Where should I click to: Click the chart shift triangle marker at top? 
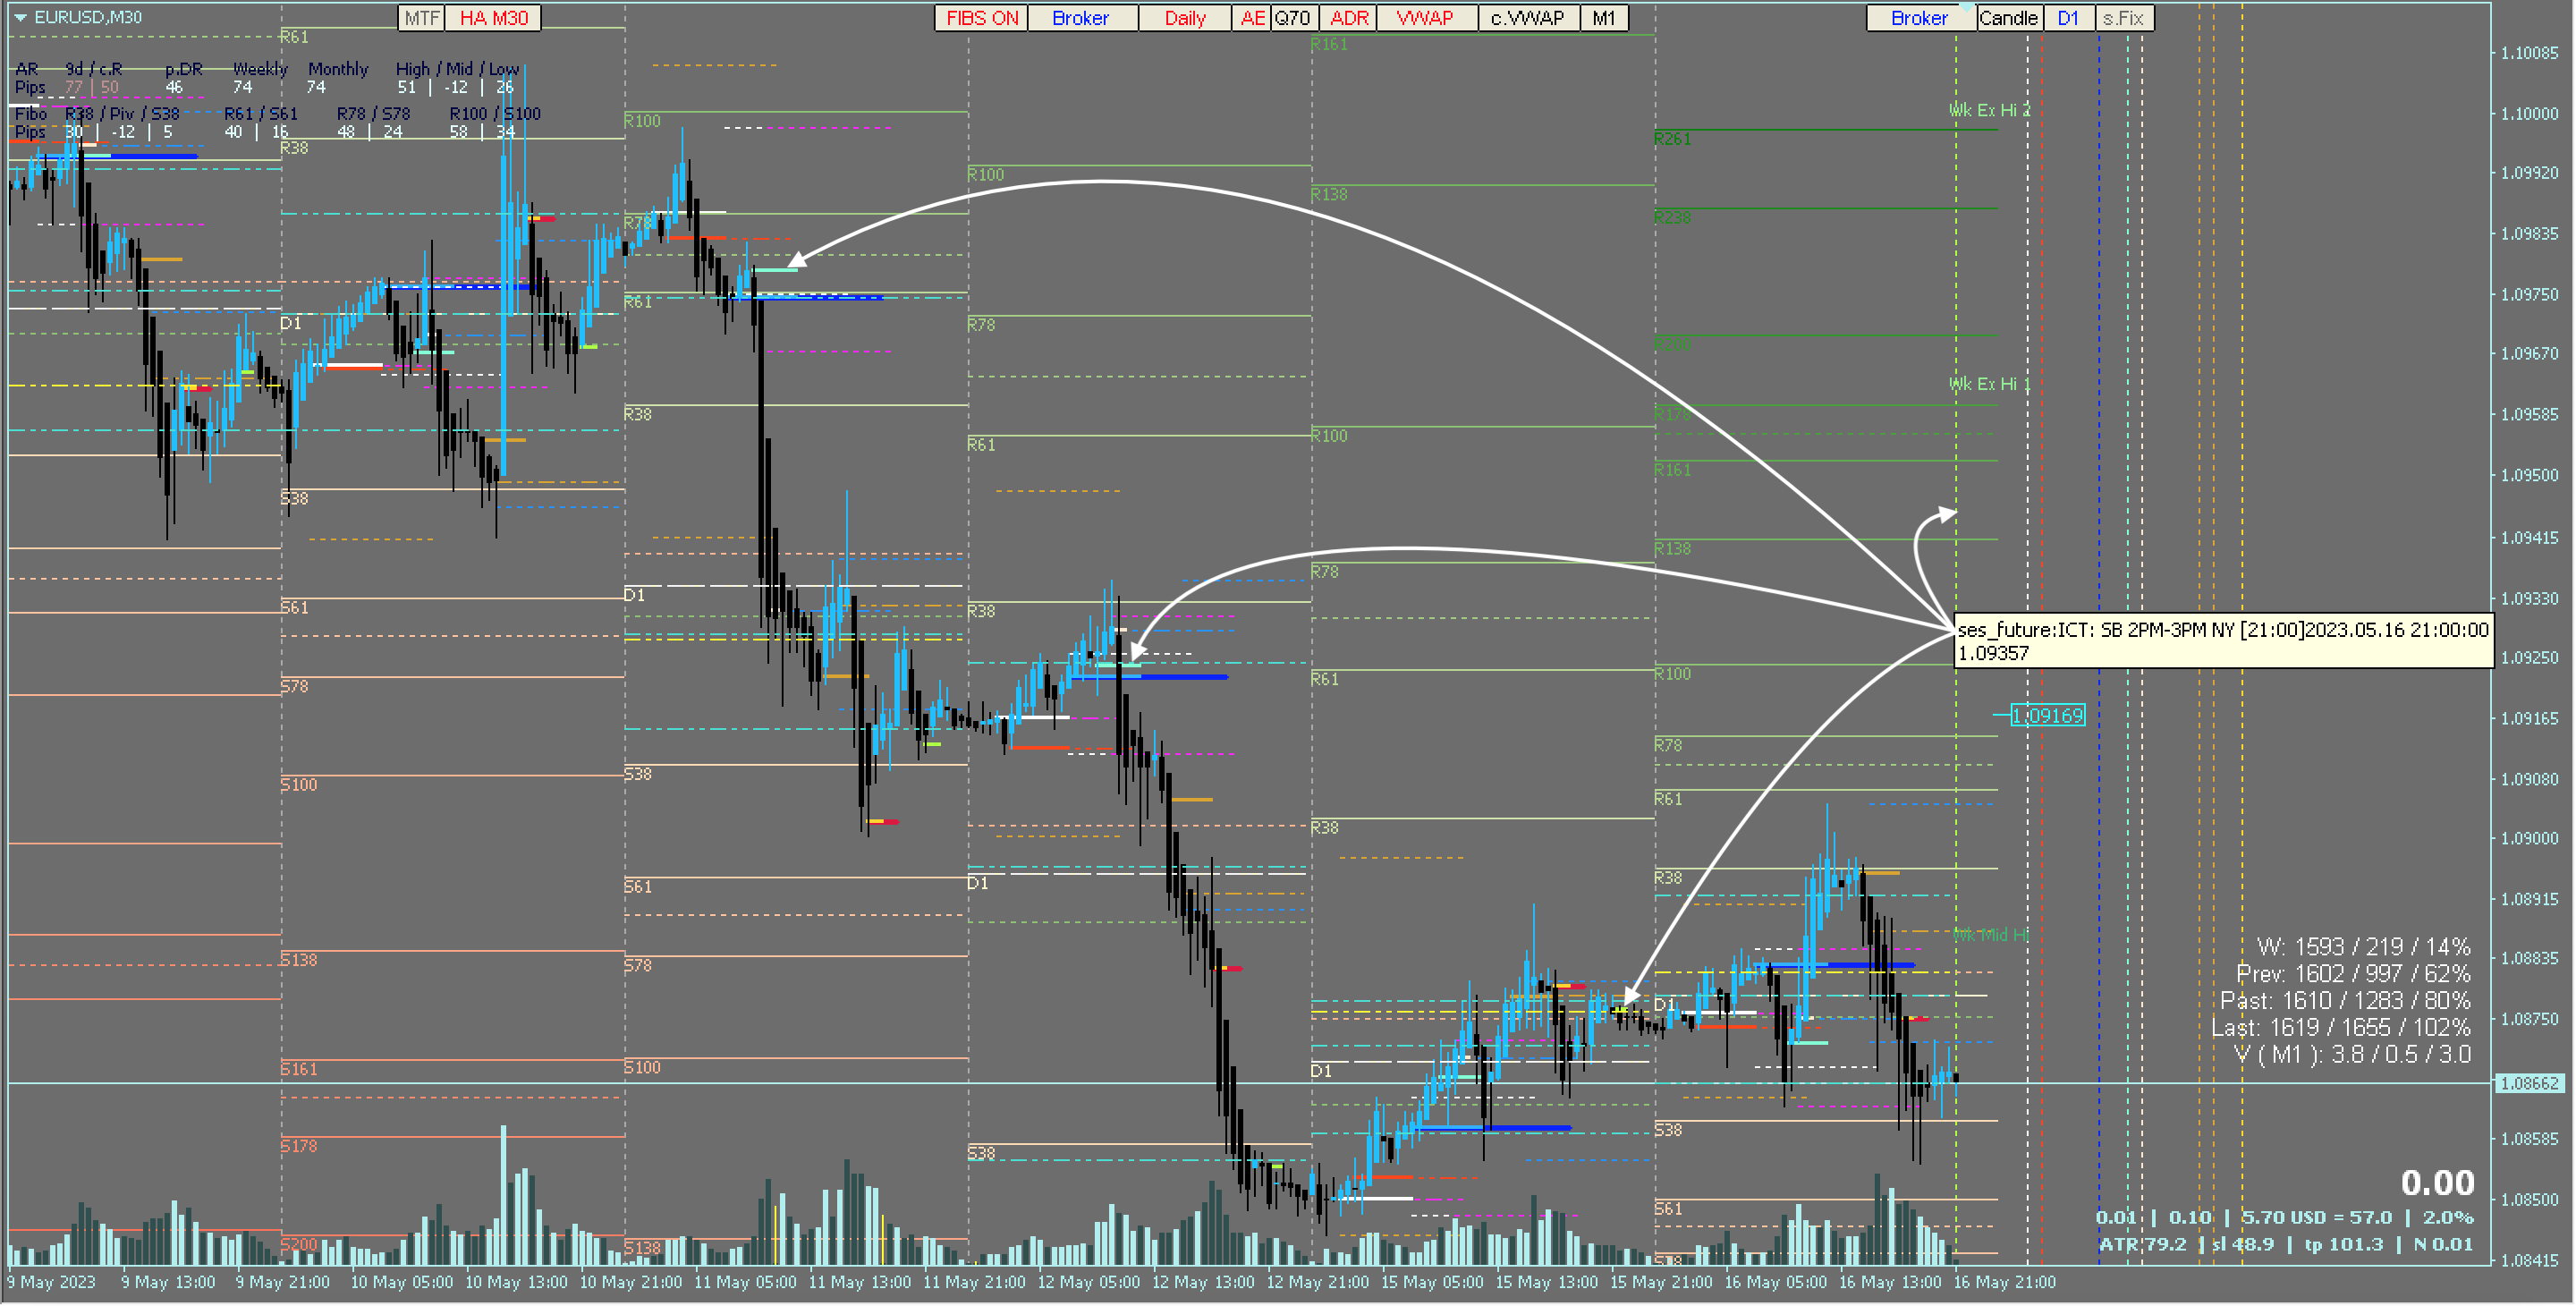pos(1966,7)
